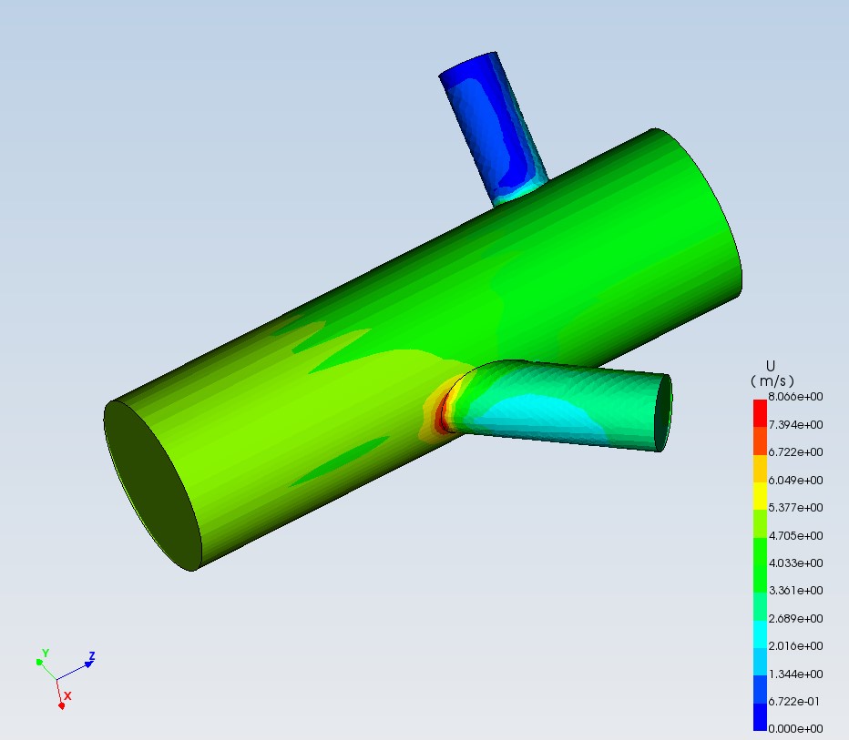849x740 pixels.
Task: Click the blue Z axis label
Action: pyautogui.click(x=92, y=656)
